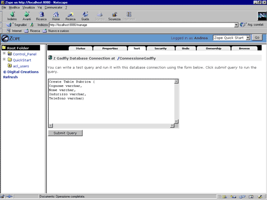The image size is (267, 200).
Task: Click the Zope logo
Action: click(x=11, y=38)
